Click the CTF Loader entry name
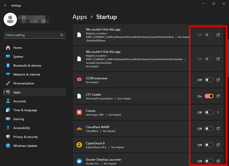 pyautogui.click(x=94, y=95)
